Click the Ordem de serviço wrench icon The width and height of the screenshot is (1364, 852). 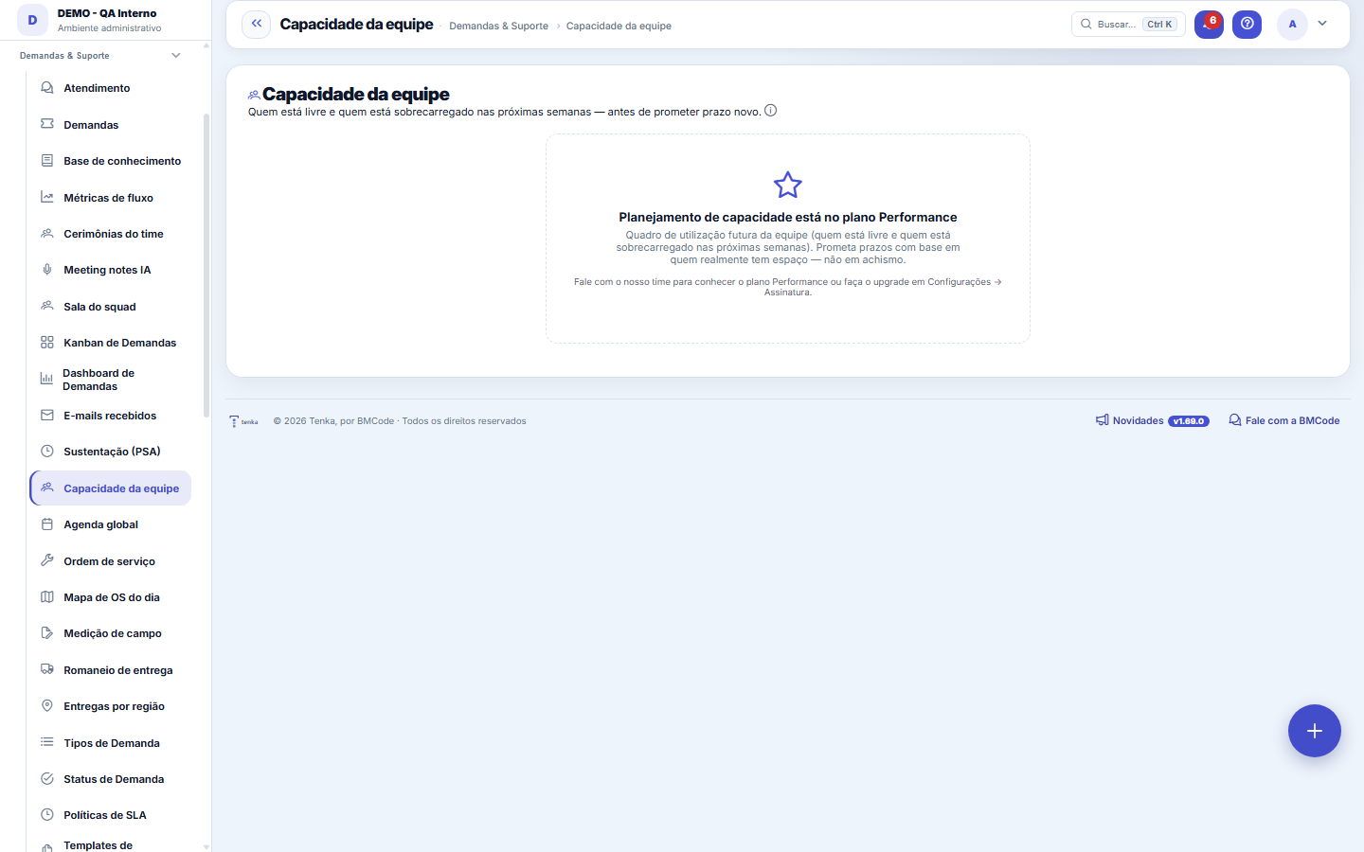tap(47, 560)
